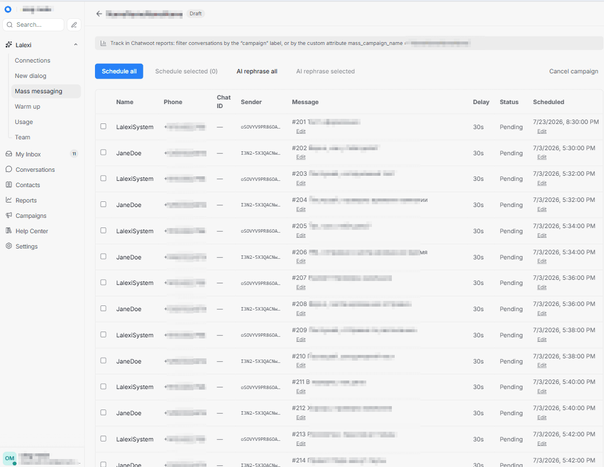Select Mass messaging in the sidebar

click(46, 92)
